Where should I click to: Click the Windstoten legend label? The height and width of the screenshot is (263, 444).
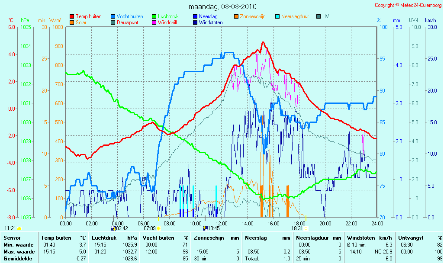click(x=211, y=22)
